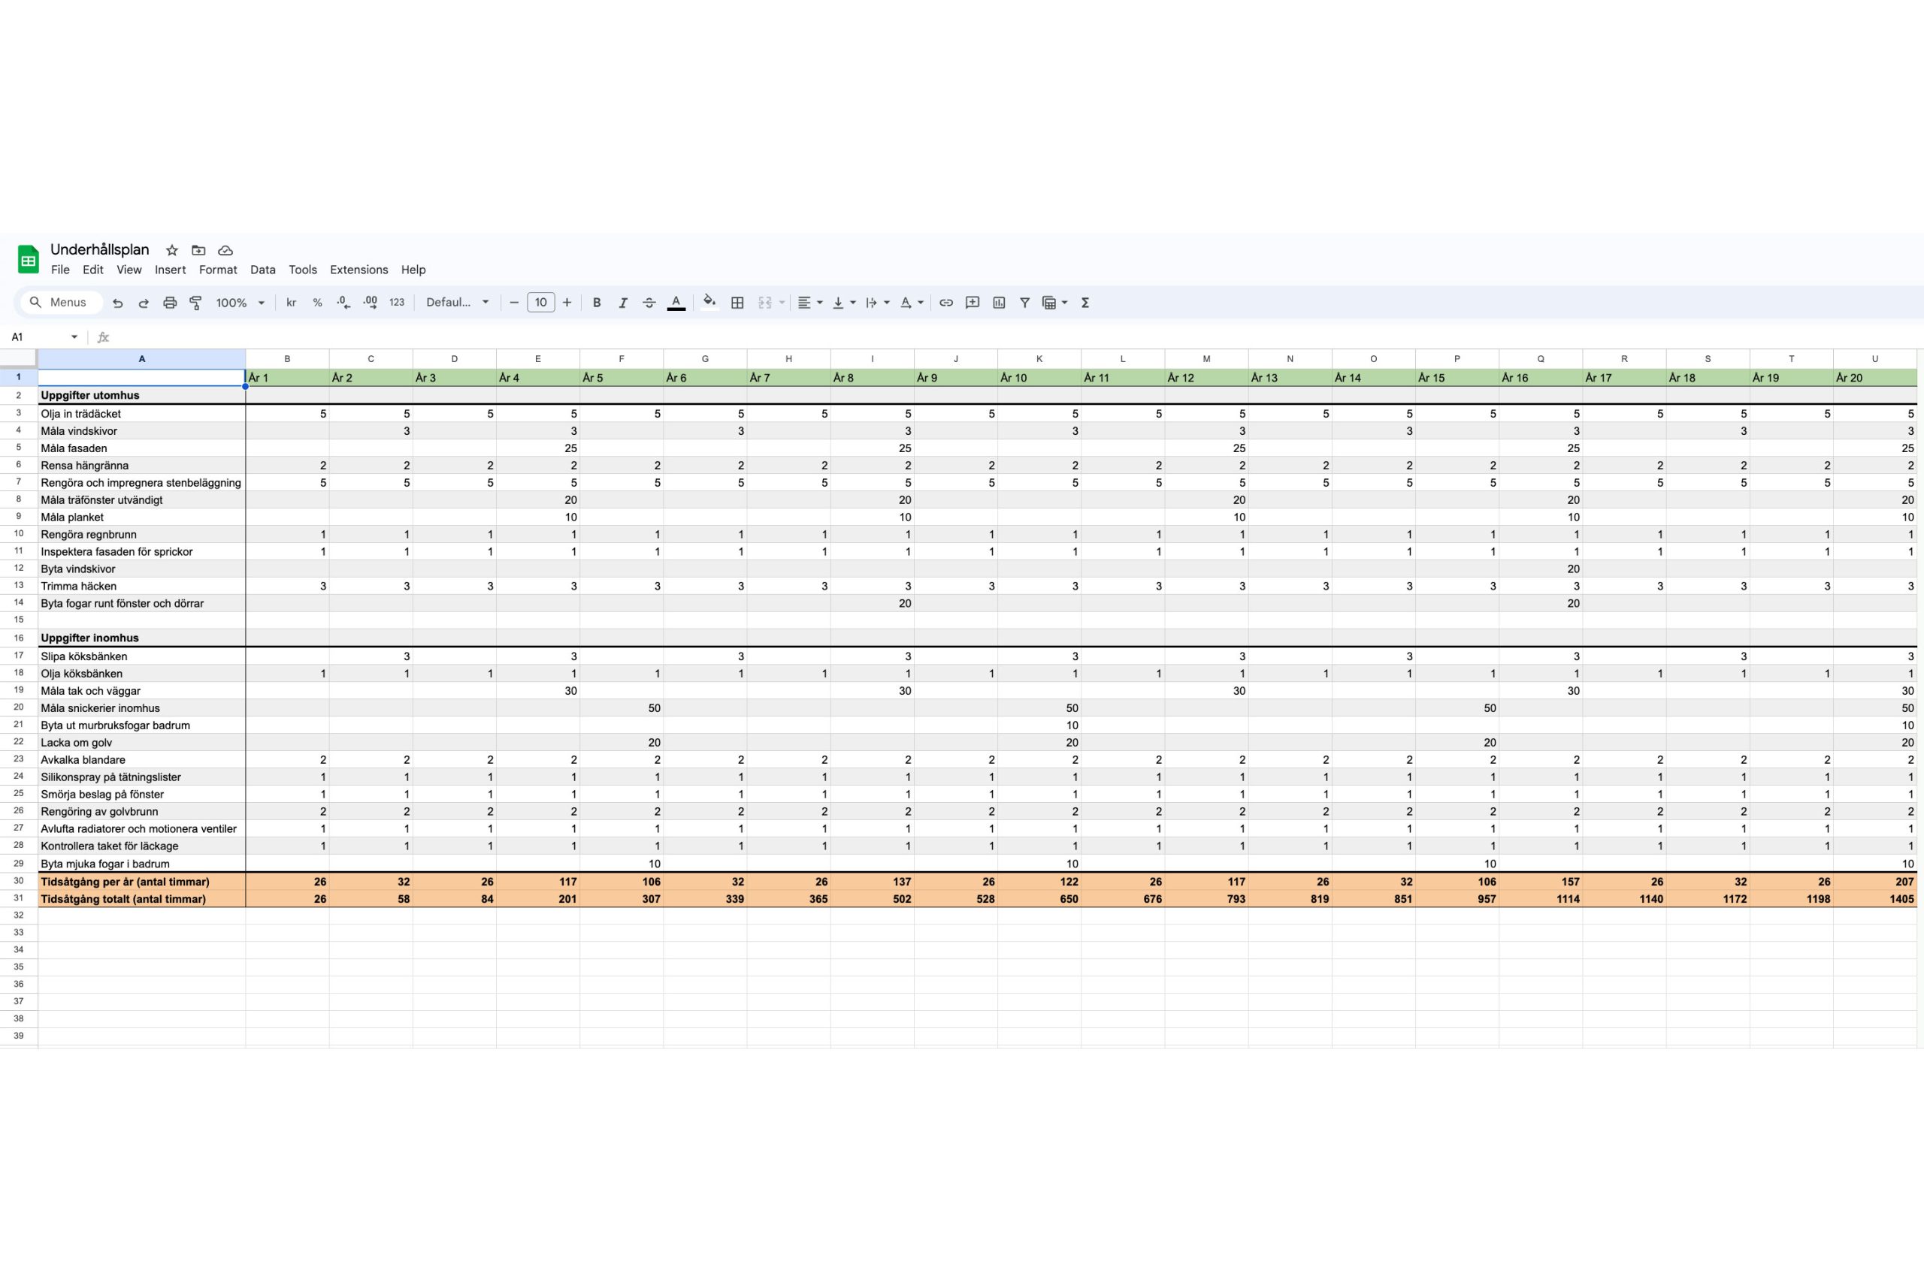The height and width of the screenshot is (1282, 1924).
Task: Open the borders tool
Action: click(x=737, y=303)
